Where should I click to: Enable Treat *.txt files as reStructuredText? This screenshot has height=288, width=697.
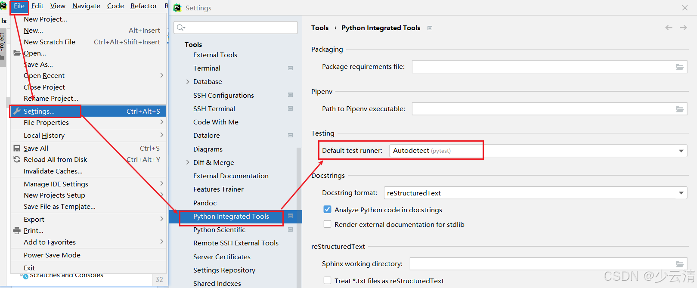pyautogui.click(x=327, y=281)
